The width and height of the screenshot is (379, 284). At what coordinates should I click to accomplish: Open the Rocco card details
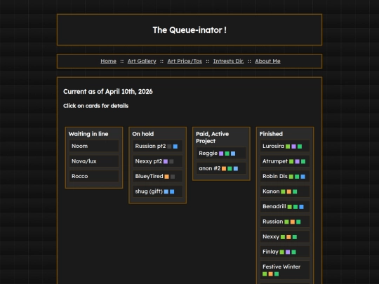click(x=94, y=176)
